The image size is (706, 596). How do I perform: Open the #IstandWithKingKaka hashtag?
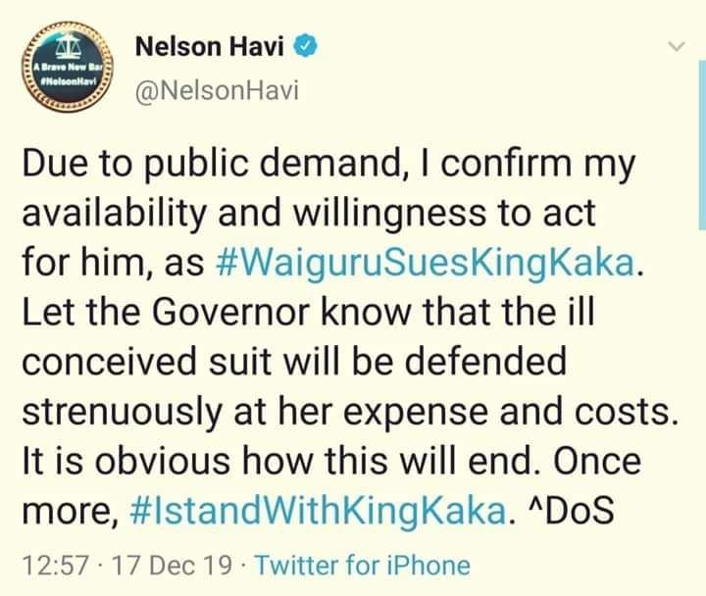pyautogui.click(x=318, y=511)
